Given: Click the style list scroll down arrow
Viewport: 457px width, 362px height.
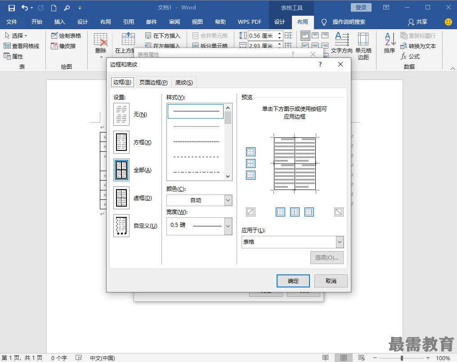Looking at the screenshot, I should (228, 177).
